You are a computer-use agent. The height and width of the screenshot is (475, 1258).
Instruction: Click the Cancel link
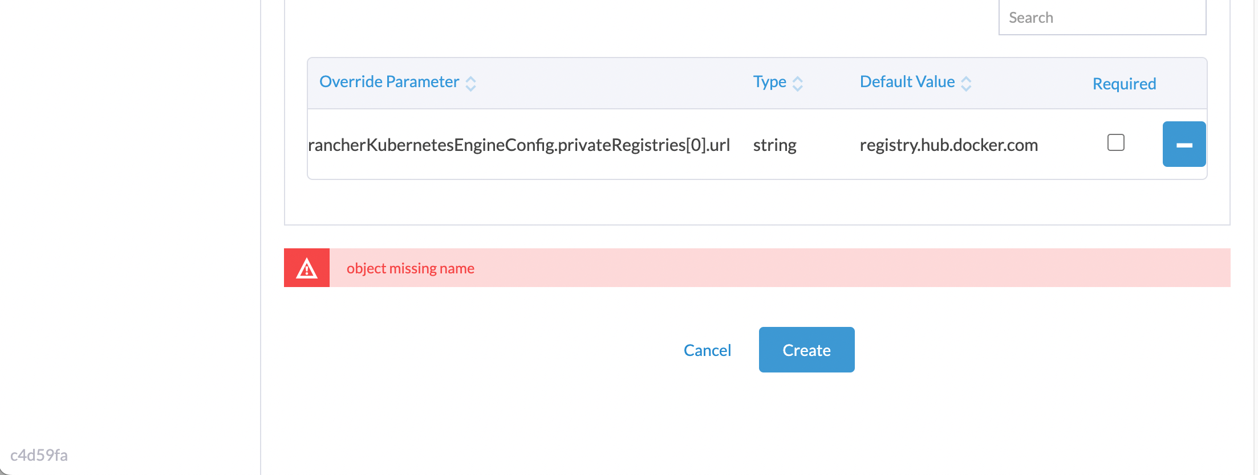[707, 350]
